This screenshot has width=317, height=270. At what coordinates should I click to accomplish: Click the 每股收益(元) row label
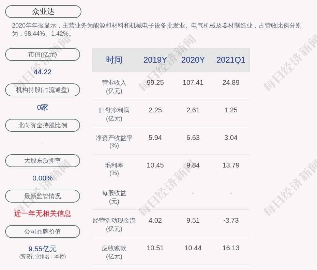pos(114,197)
